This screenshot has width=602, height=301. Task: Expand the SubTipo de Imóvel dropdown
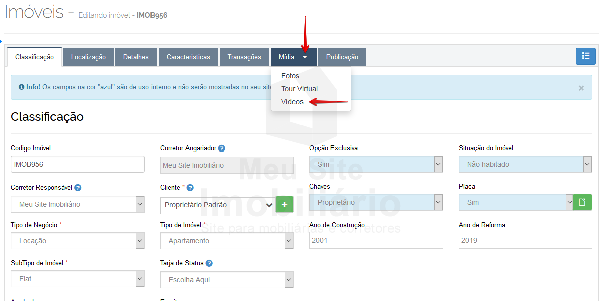[x=78, y=279]
